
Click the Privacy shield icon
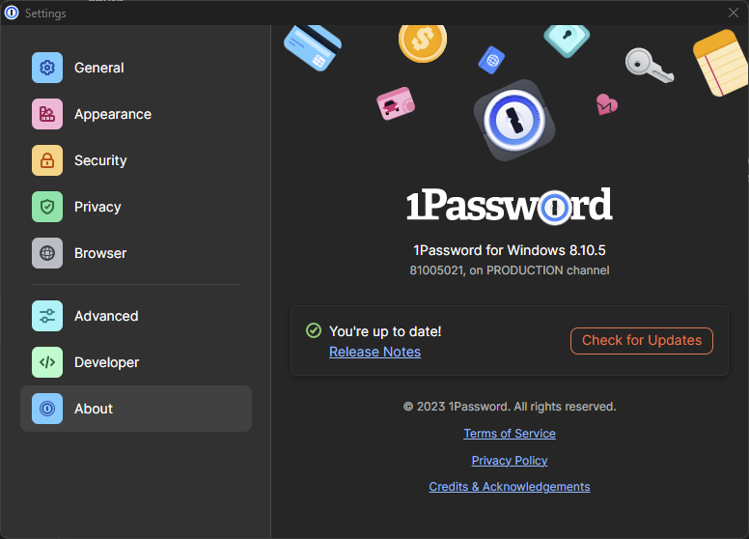pyautogui.click(x=47, y=207)
